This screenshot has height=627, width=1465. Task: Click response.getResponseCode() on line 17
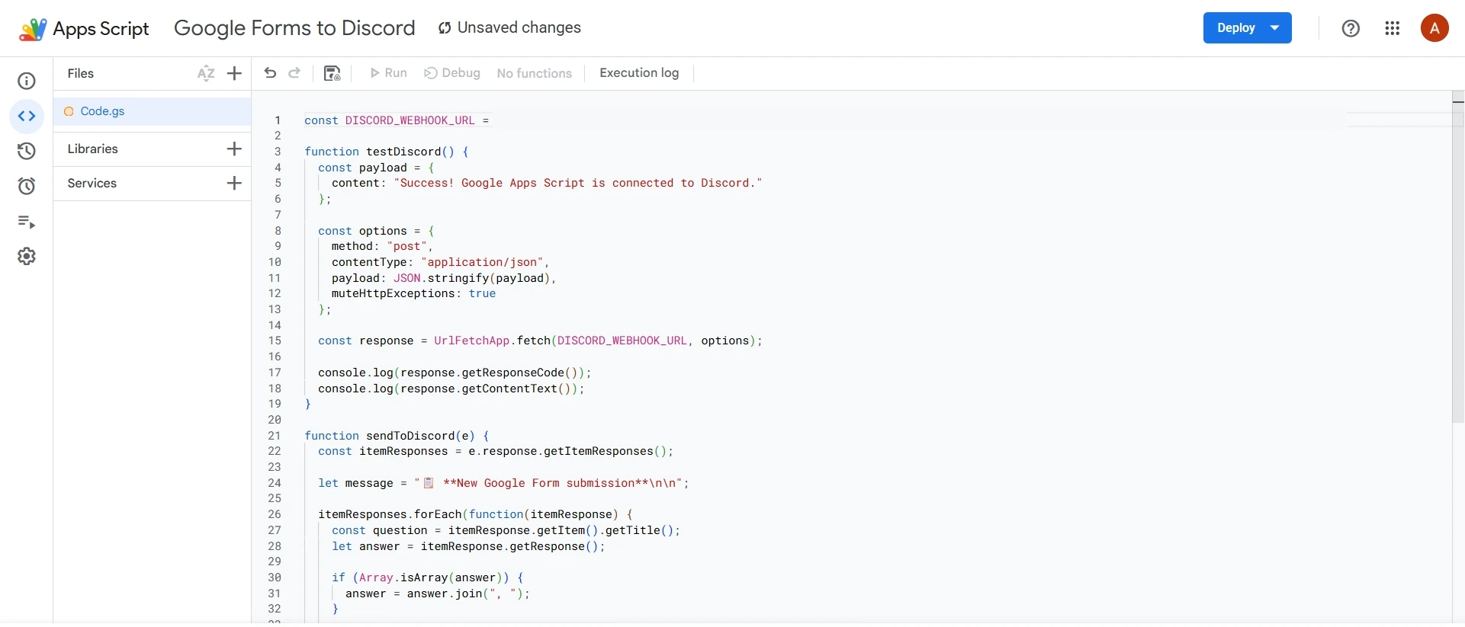[x=493, y=373]
